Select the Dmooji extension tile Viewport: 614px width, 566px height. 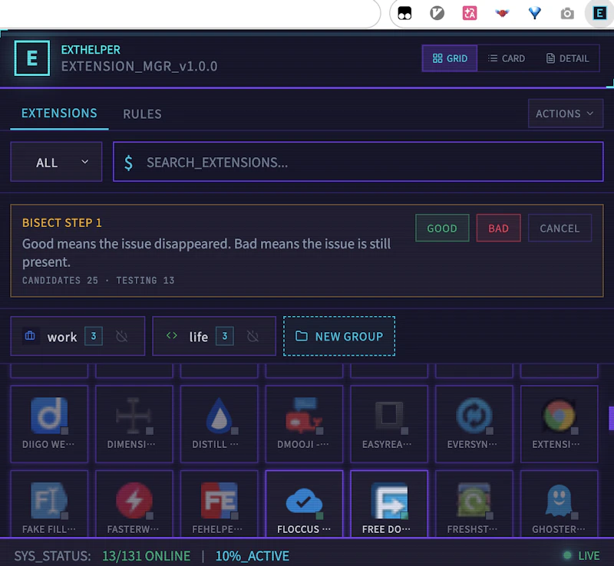[304, 424]
